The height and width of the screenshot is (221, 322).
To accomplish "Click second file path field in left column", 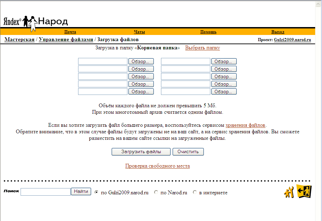I will pos(103,69).
